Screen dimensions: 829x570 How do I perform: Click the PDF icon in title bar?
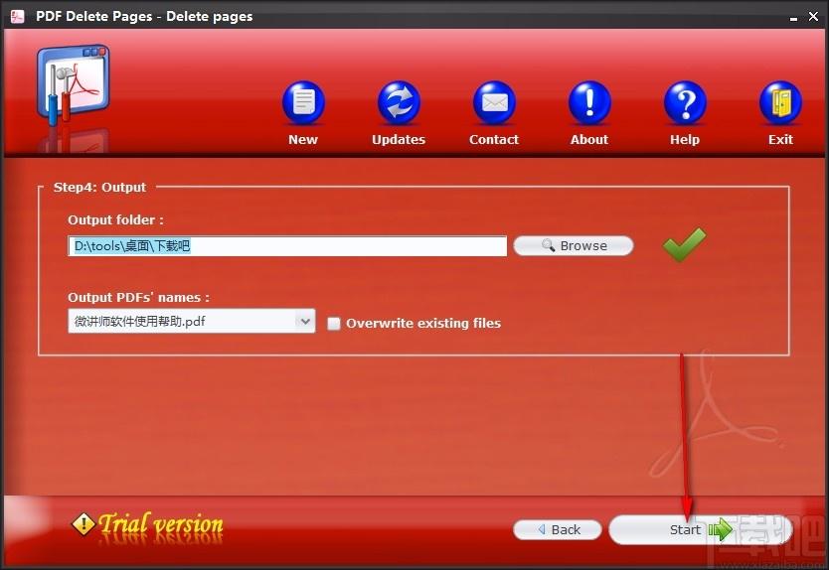(17, 16)
